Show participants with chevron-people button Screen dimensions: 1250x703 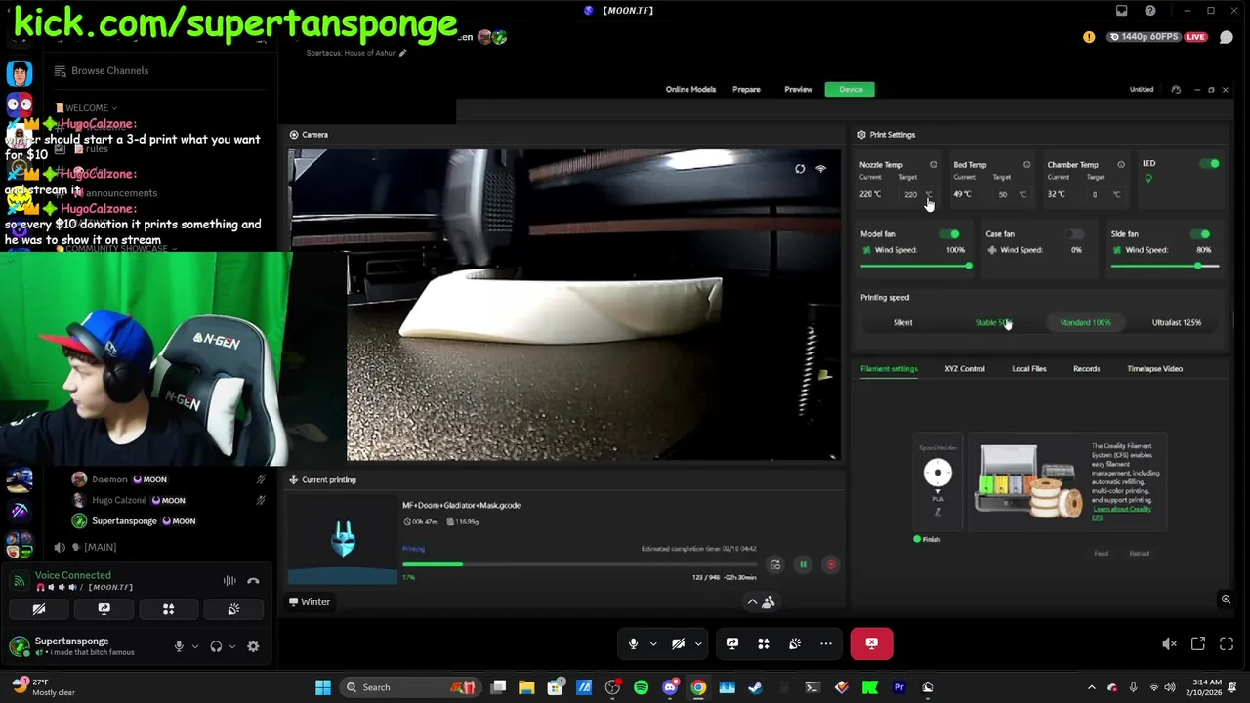(761, 602)
